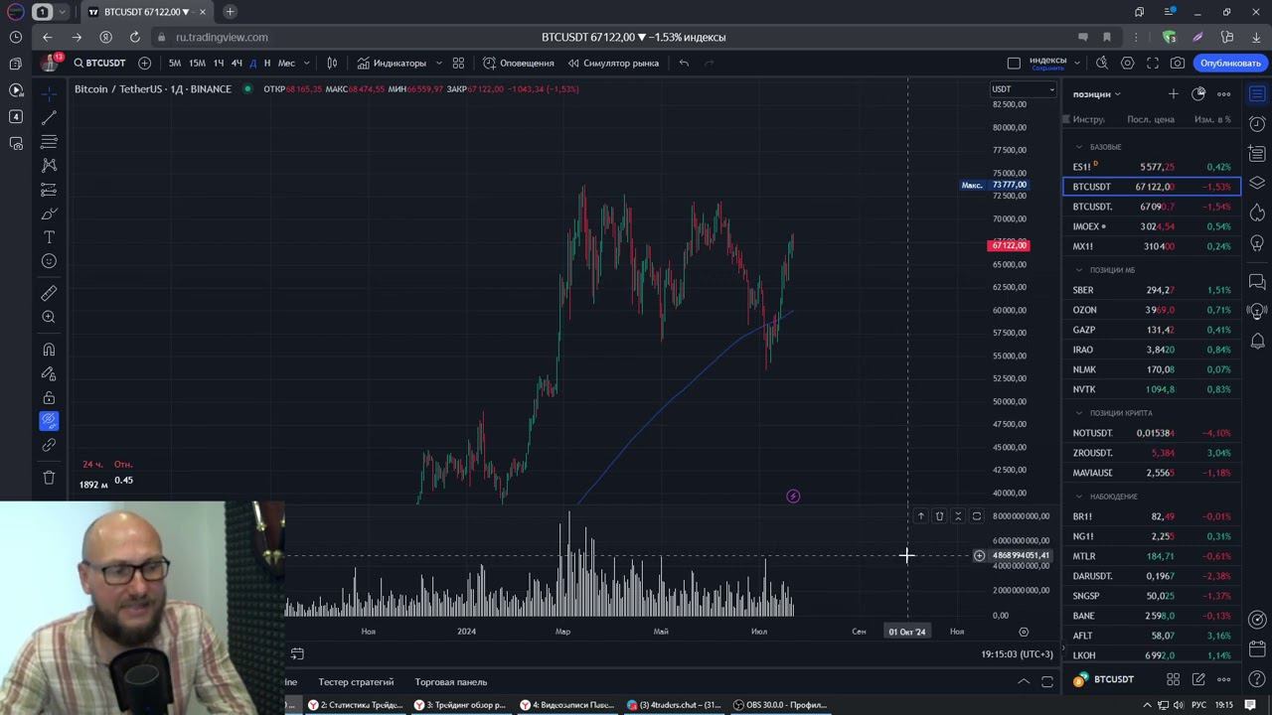Maximize the bottom panel
This screenshot has height=715, width=1272.
pos(1047,682)
